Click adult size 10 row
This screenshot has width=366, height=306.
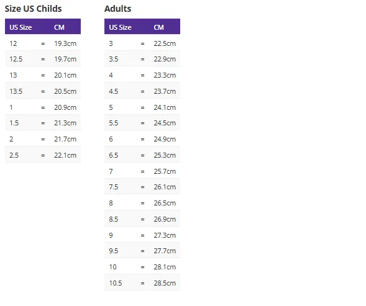[x=142, y=267]
